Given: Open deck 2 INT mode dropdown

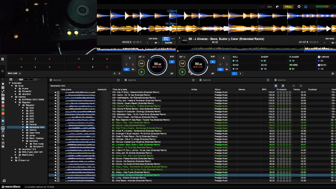Looking at the screenshot, I should point(182,57).
